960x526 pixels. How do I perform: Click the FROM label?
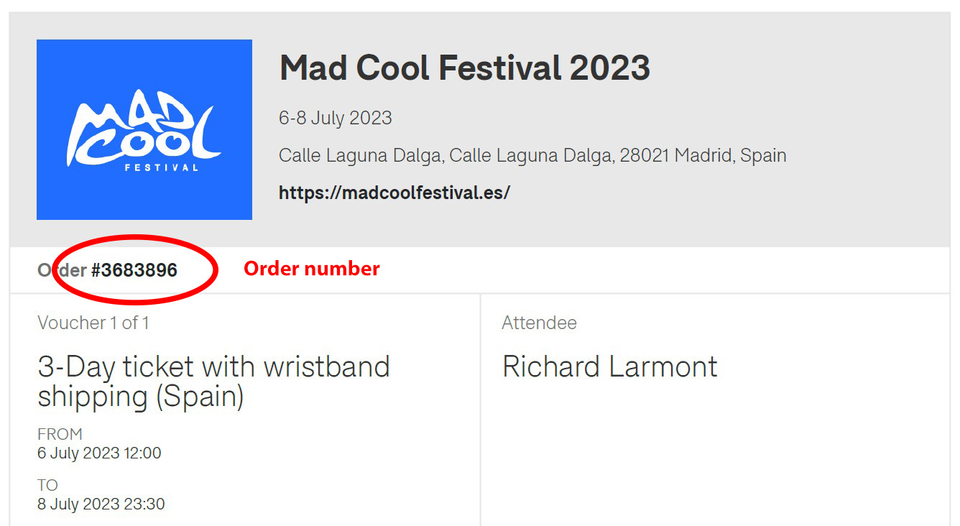click(60, 434)
